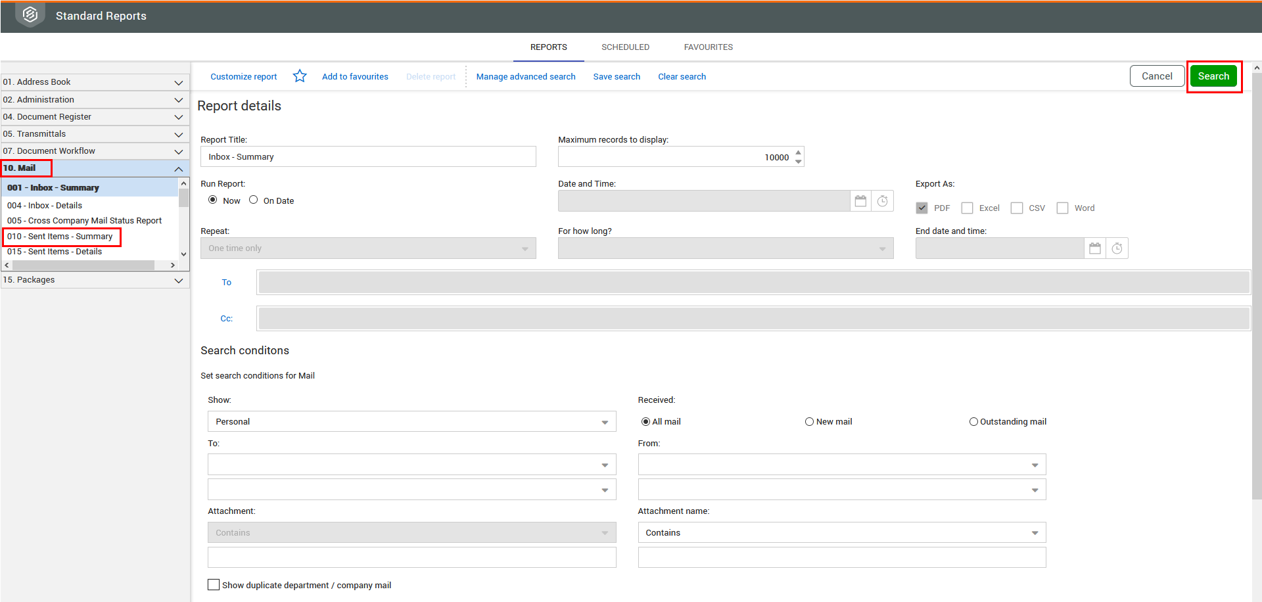
Task: Click the Customize report link
Action: 244,77
